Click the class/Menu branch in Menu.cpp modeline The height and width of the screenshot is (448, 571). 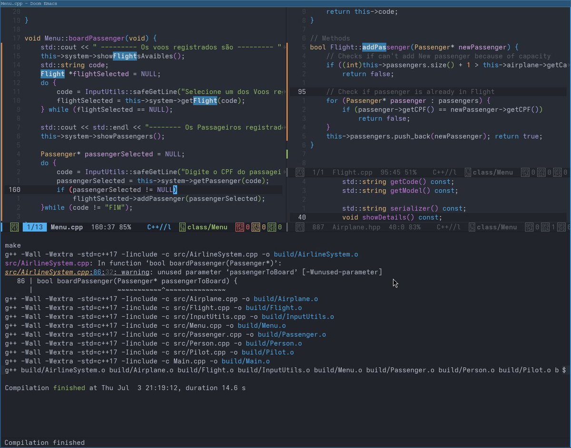tap(207, 227)
